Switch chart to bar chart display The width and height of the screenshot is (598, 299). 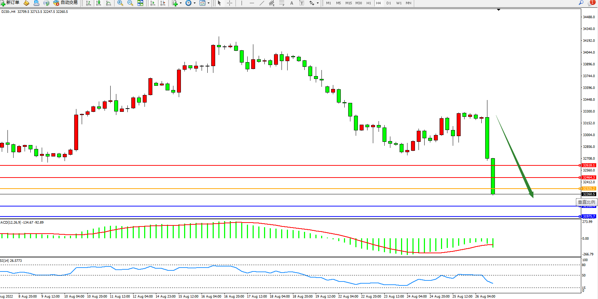[x=88, y=3]
